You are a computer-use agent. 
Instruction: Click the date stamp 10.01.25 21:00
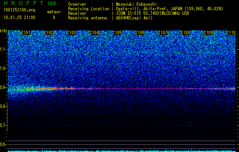pos(19,17)
